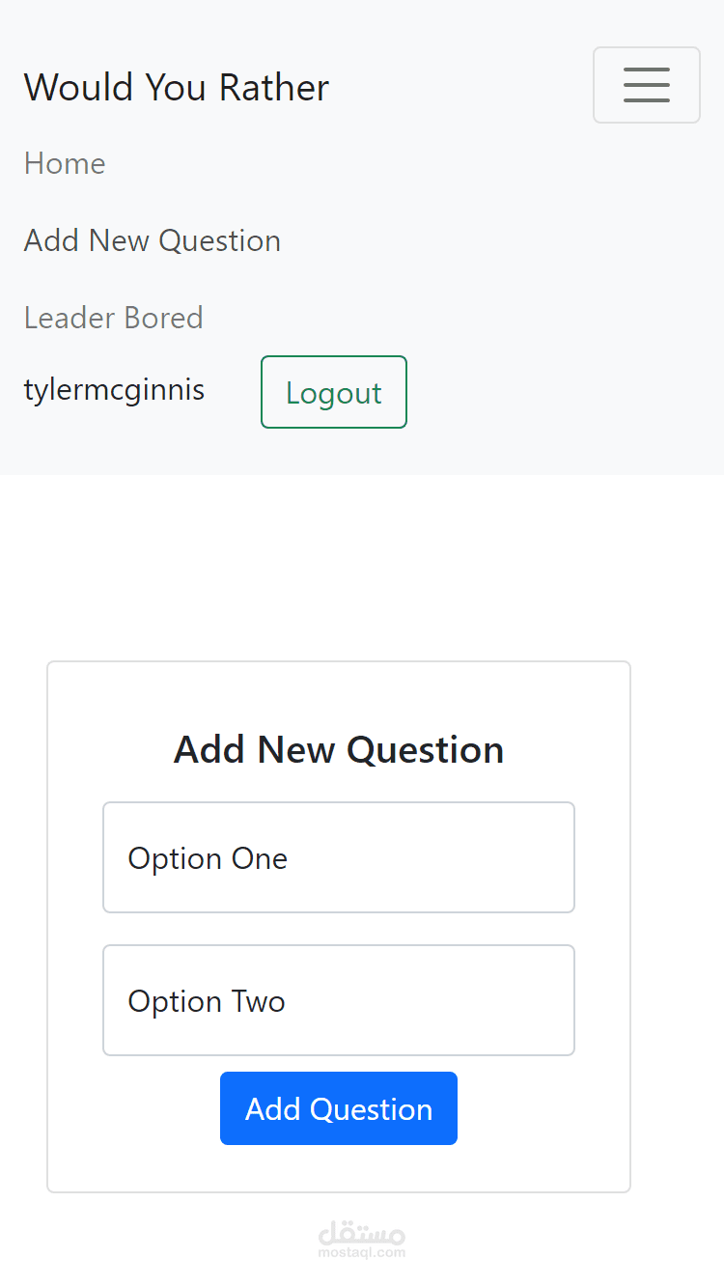View the leaderboard from navbar

coord(114,318)
